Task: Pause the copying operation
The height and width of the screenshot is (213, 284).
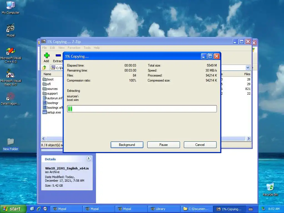Action: point(164,145)
